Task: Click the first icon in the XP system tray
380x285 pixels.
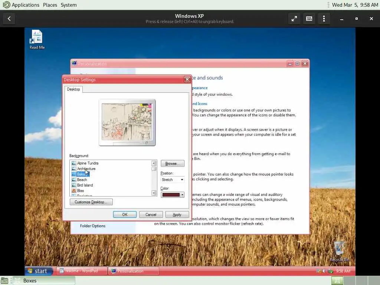Action: pyautogui.click(x=319, y=271)
